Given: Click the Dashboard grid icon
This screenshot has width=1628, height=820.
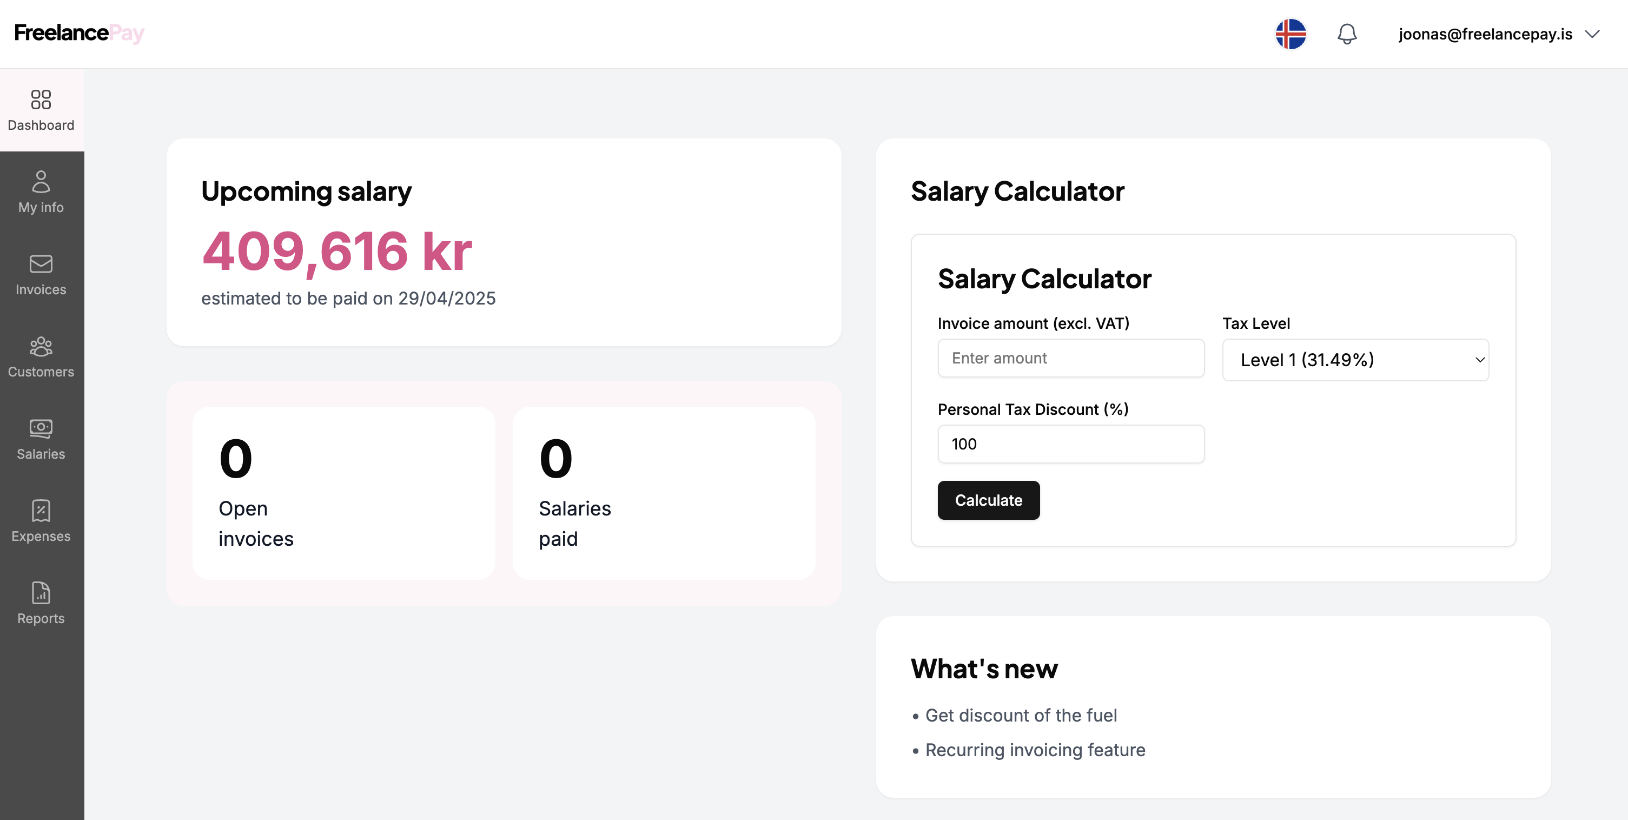Looking at the screenshot, I should pos(41,100).
